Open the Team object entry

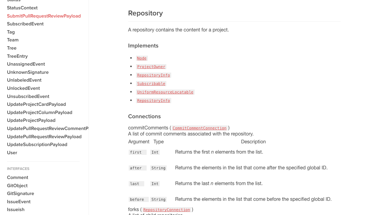coord(13,40)
